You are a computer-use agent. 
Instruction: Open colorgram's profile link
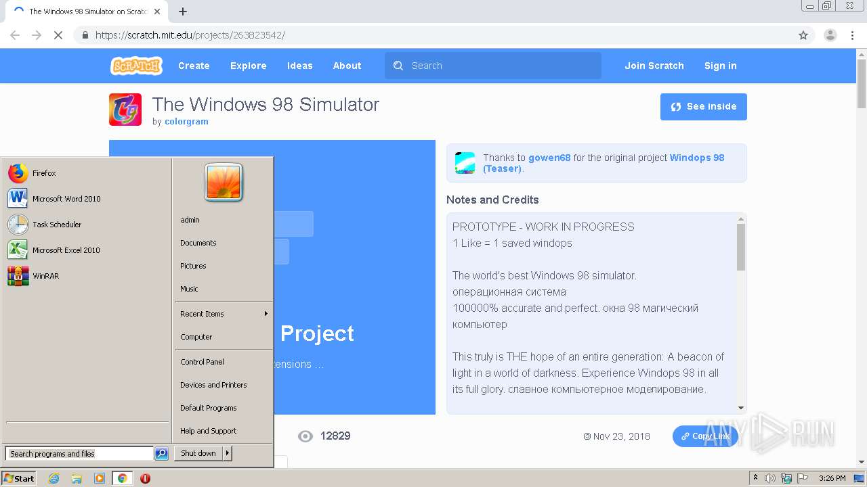186,122
